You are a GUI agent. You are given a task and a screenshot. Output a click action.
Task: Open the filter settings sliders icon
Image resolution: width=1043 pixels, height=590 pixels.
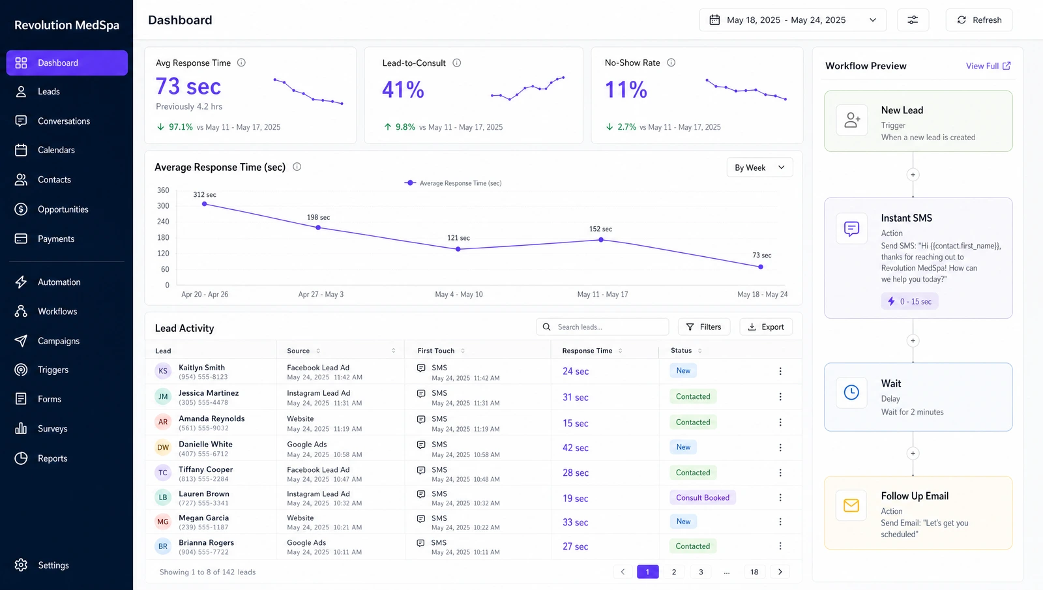[913, 20]
